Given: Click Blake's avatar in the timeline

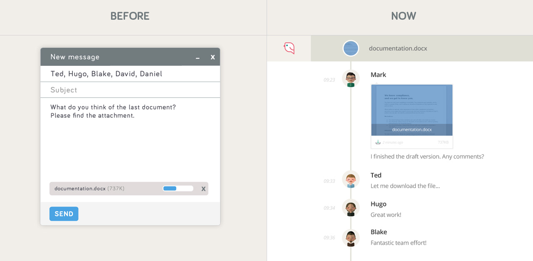Looking at the screenshot, I should tap(351, 238).
